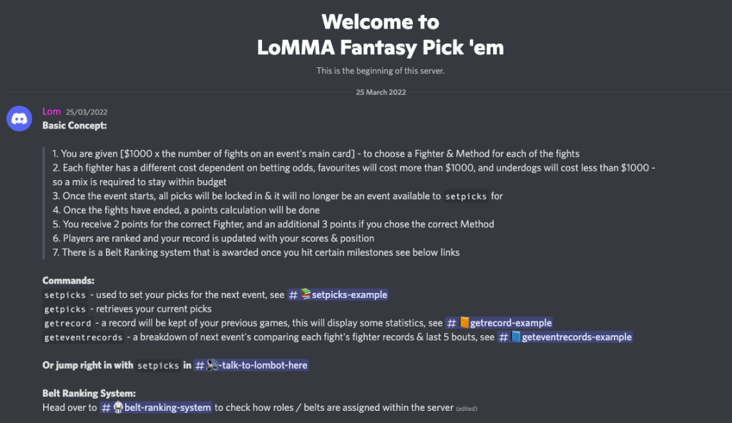Screen dimensions: 732x423
Task: Click the books emoji in setpicks-example link
Action: point(306,294)
